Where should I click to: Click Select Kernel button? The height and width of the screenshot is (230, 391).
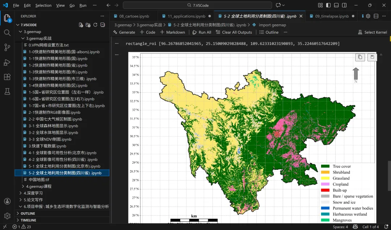372,32
